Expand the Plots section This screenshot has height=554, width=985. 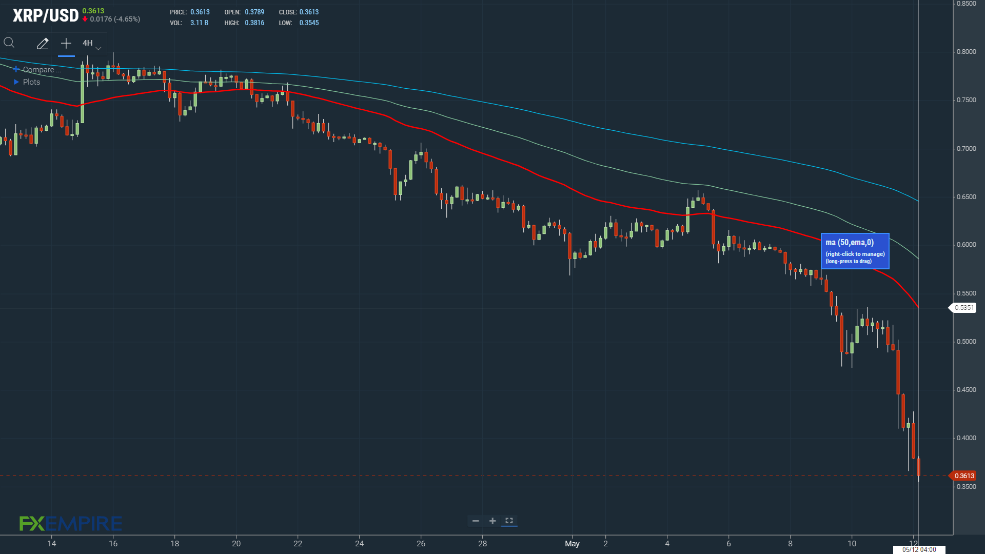click(27, 82)
